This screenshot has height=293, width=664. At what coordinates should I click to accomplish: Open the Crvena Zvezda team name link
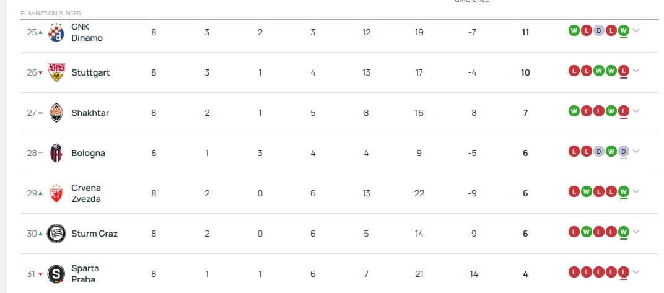[x=86, y=193]
